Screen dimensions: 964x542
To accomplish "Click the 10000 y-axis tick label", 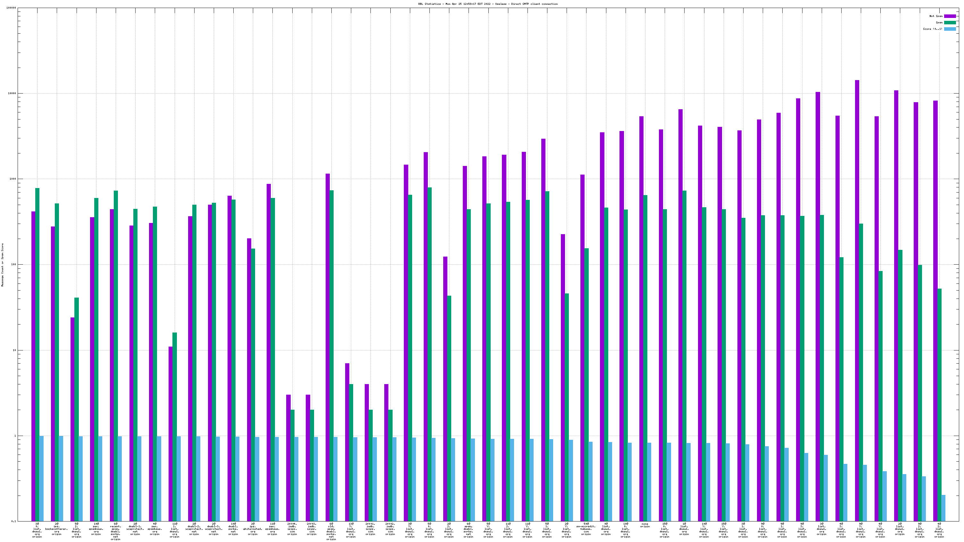I will (12, 94).
